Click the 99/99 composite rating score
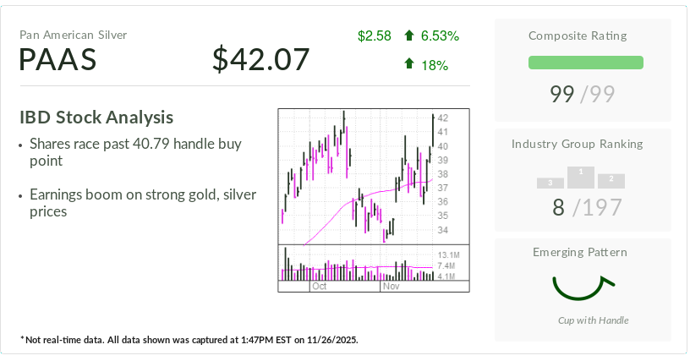The image size is (690, 361). (x=583, y=94)
